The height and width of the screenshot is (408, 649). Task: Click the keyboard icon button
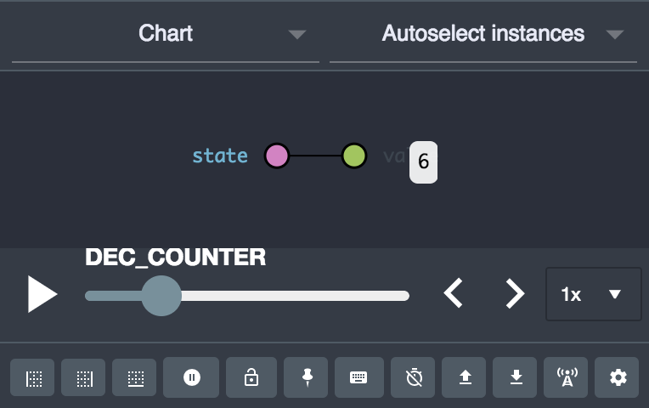tap(358, 378)
